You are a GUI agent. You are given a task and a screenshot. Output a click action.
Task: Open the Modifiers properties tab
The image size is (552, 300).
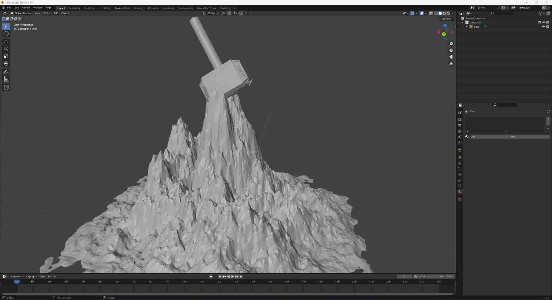[460, 163]
